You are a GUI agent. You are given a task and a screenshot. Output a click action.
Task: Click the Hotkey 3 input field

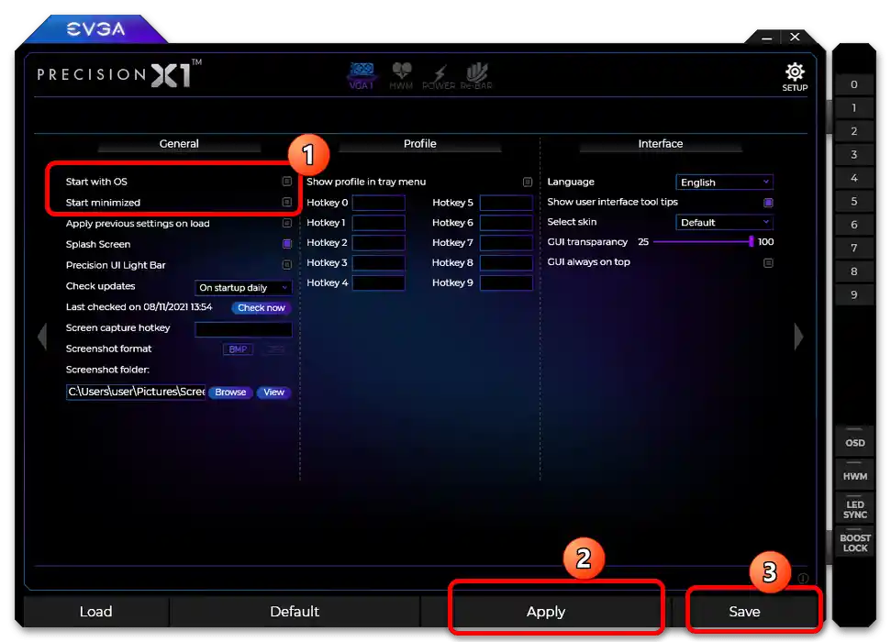tap(378, 262)
